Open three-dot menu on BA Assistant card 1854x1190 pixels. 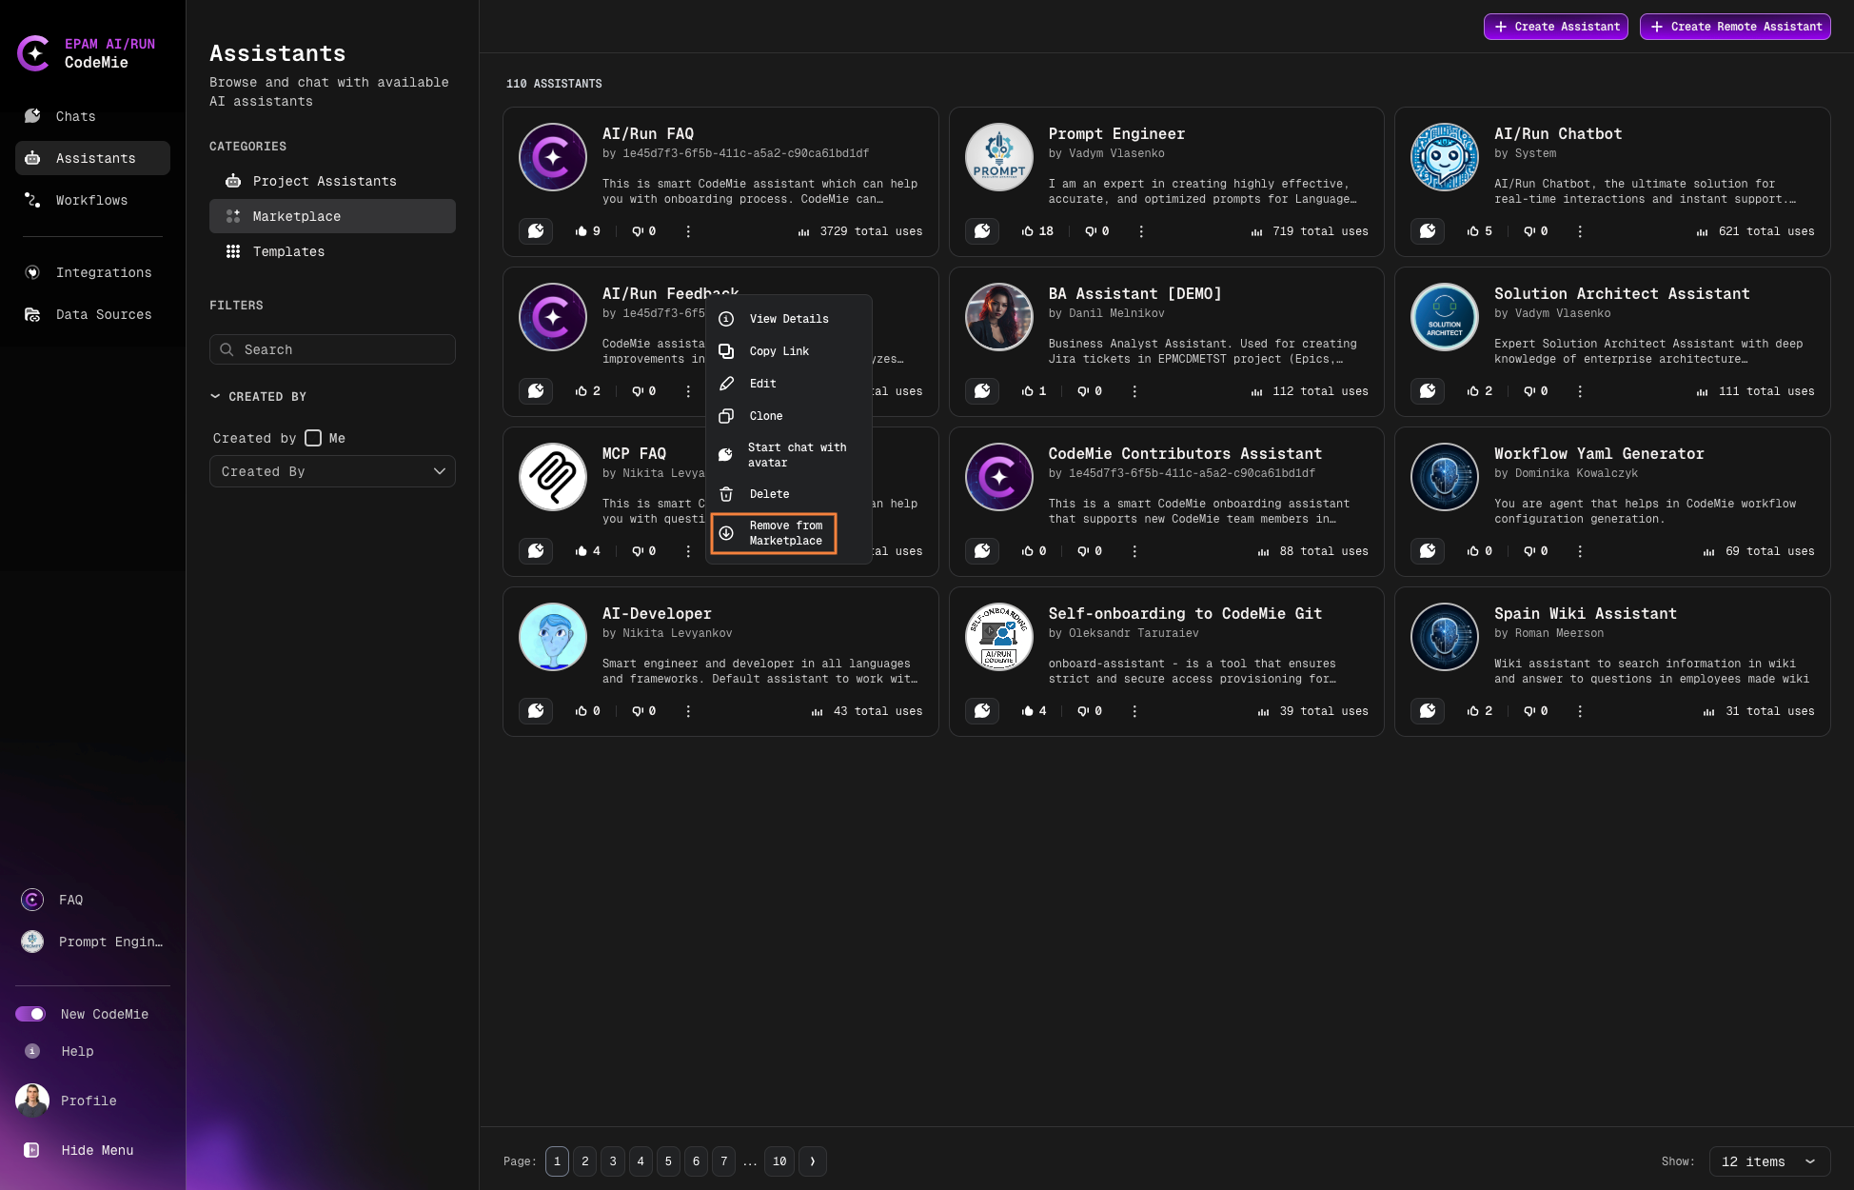pos(1134,391)
